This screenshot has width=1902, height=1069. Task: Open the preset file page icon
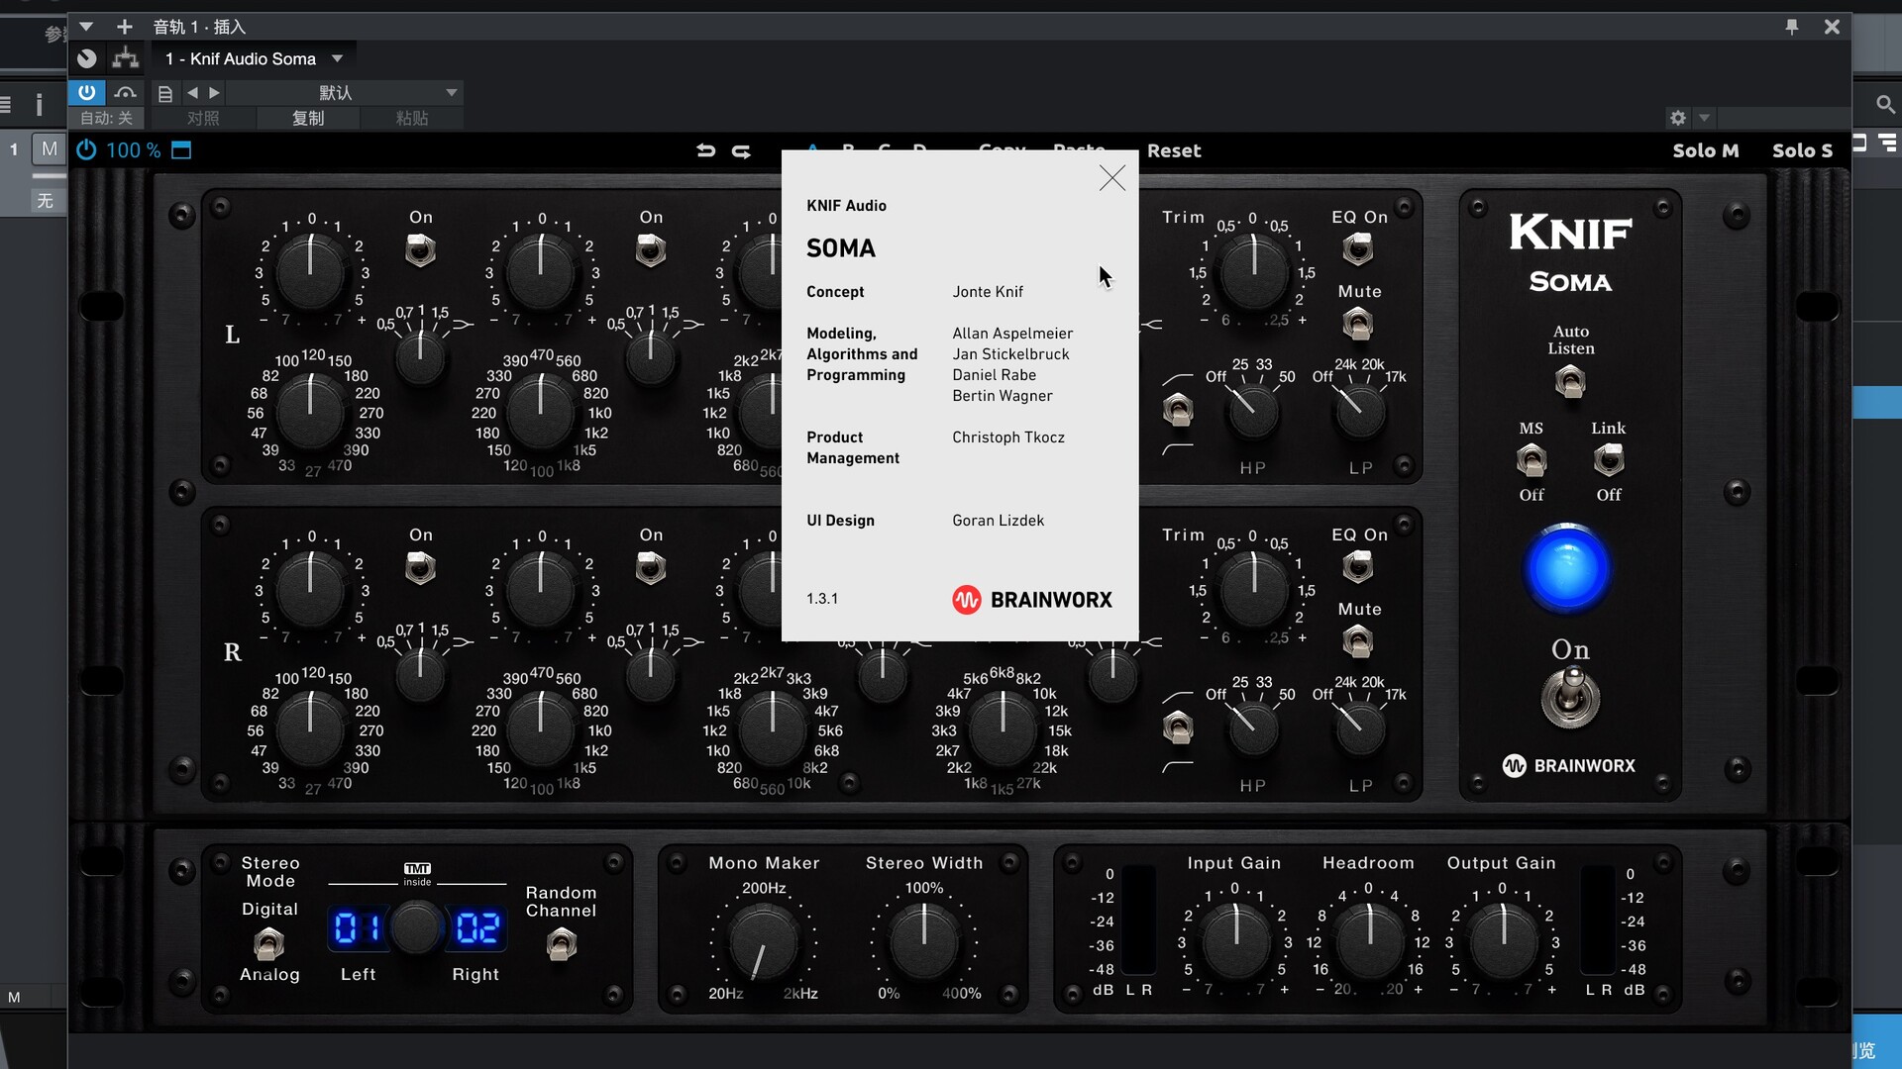165,93
